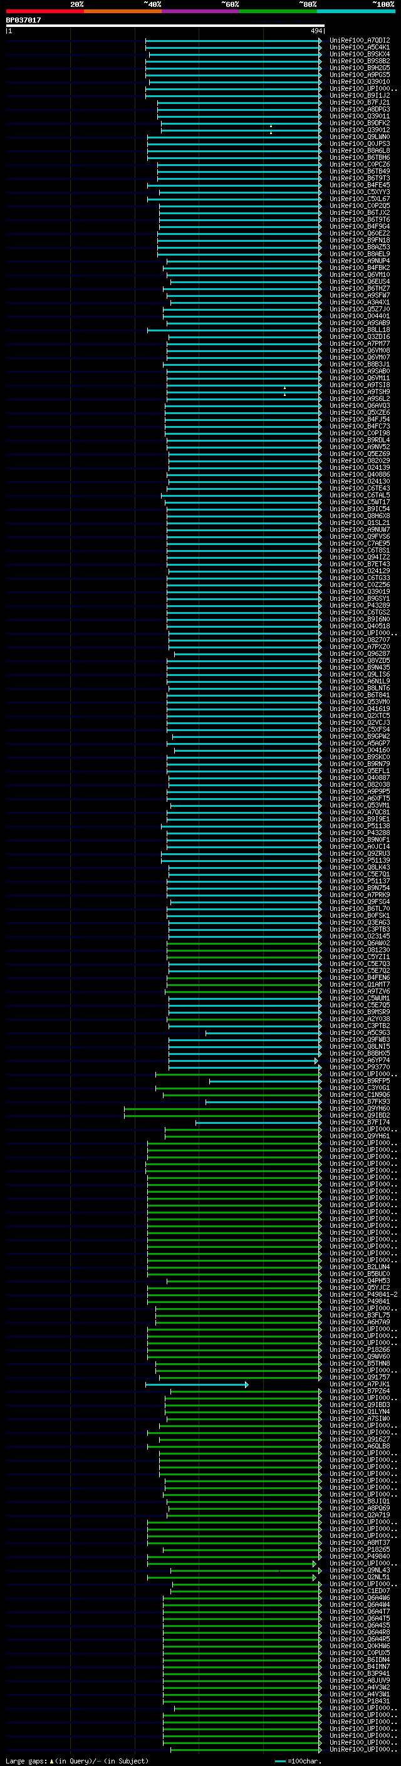Click the UniRef100_P49841-2 hit label
The height and width of the screenshot is (1766, 401).
[364, 1295]
